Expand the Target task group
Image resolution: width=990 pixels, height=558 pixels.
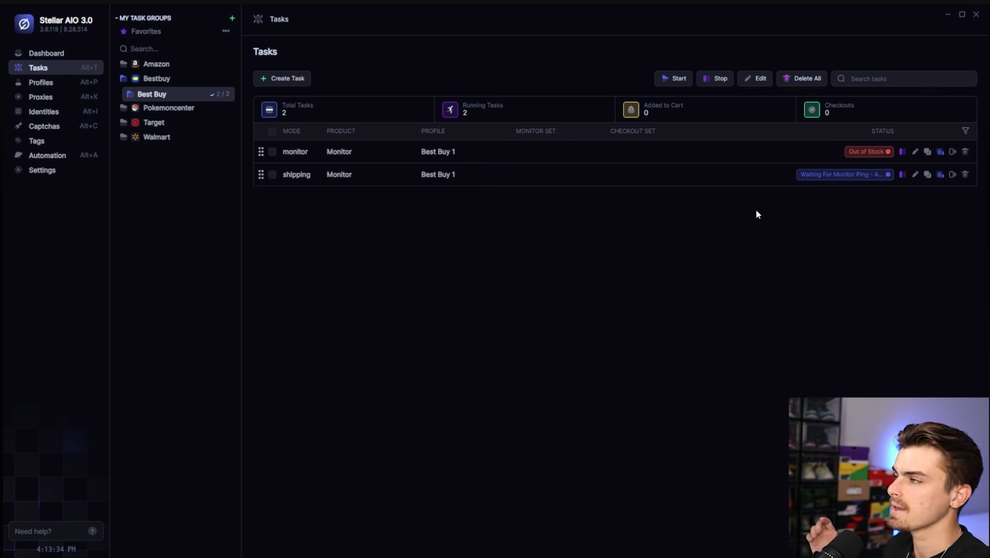point(123,123)
